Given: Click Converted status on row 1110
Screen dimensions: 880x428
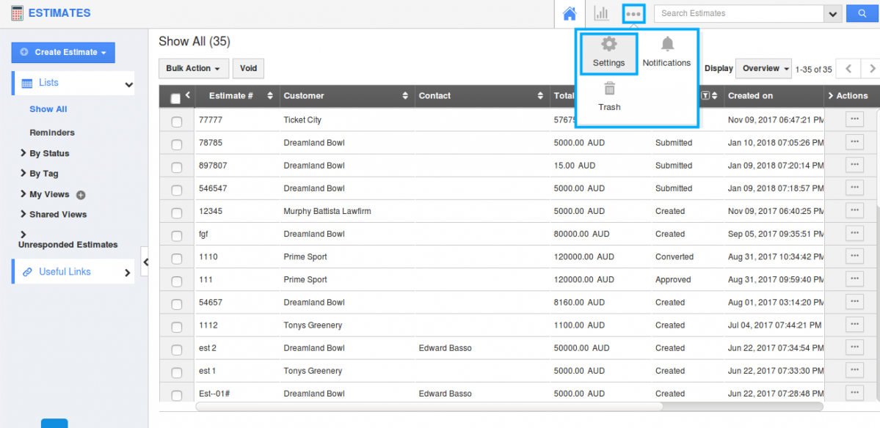Looking at the screenshot, I should coord(674,257).
